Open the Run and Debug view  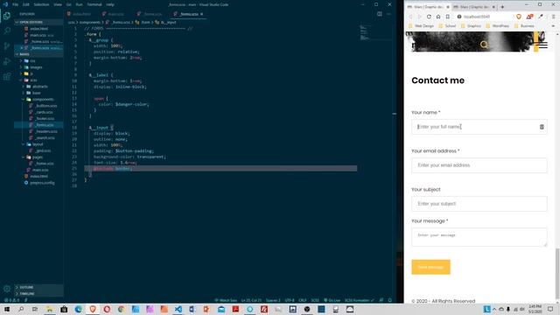(x=7, y=61)
